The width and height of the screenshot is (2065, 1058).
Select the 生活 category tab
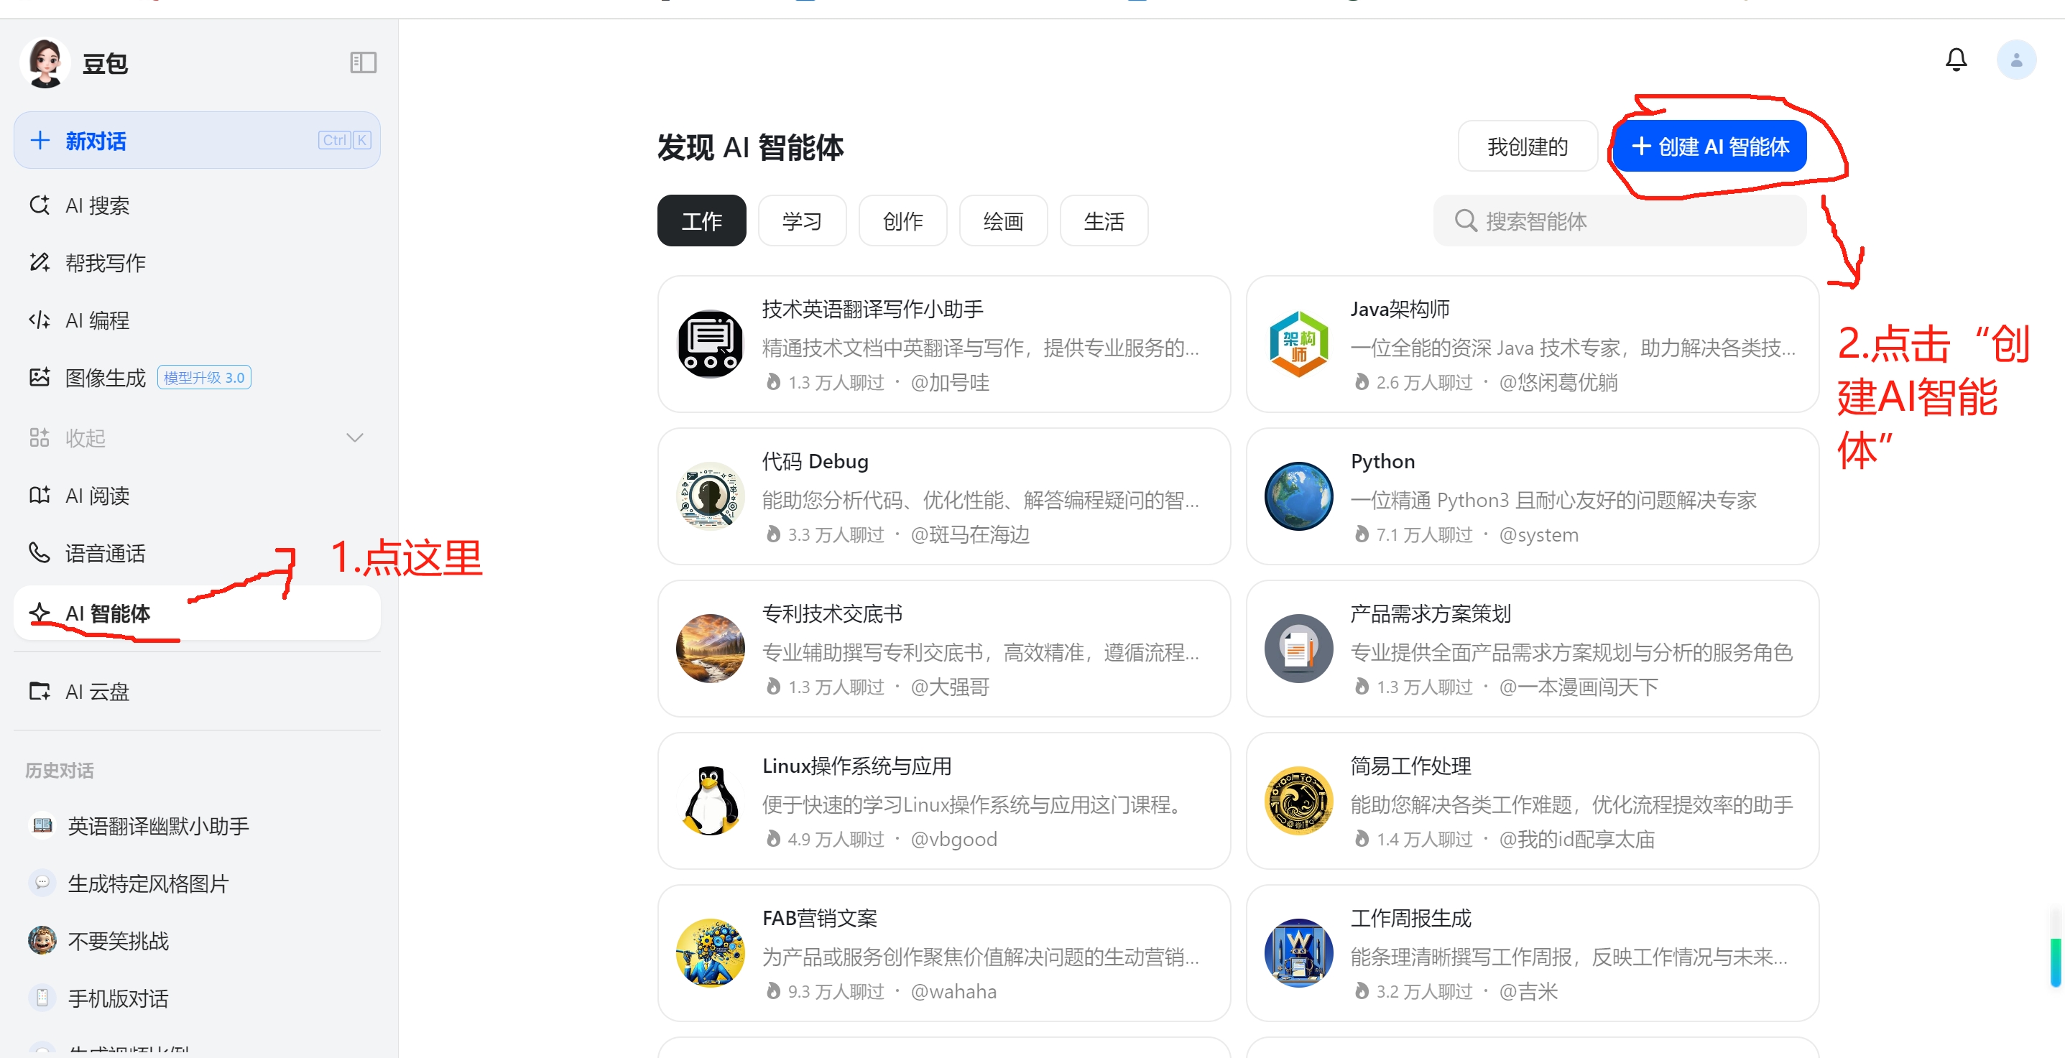coord(1103,221)
